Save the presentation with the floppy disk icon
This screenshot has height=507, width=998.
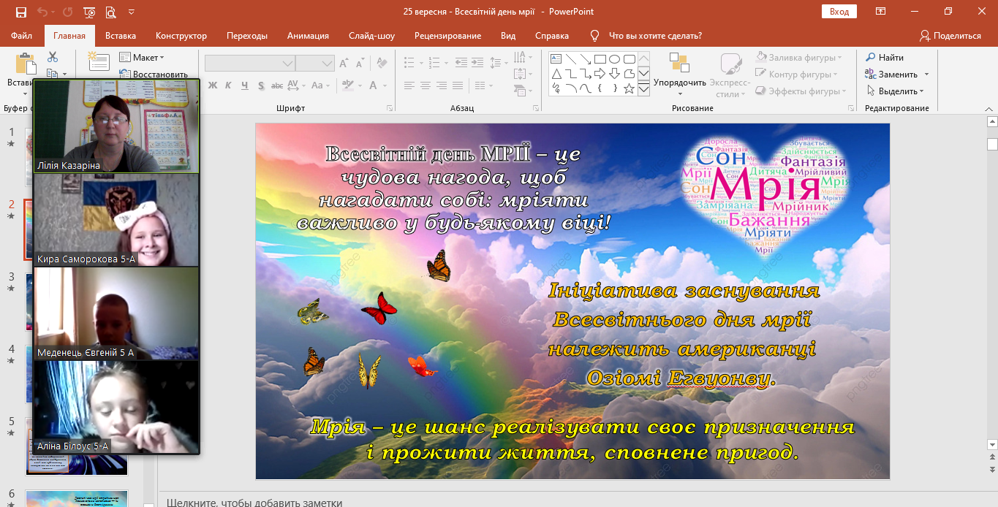point(20,12)
